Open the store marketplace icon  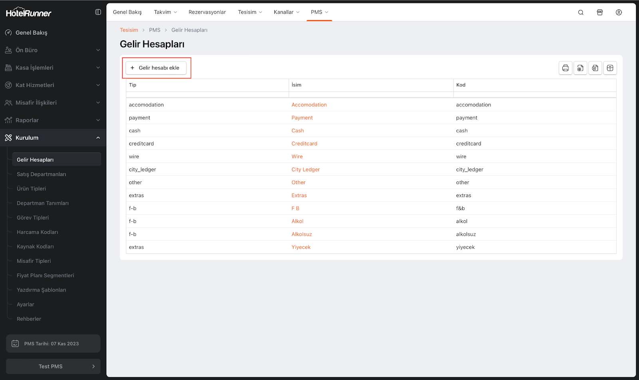[x=599, y=12]
